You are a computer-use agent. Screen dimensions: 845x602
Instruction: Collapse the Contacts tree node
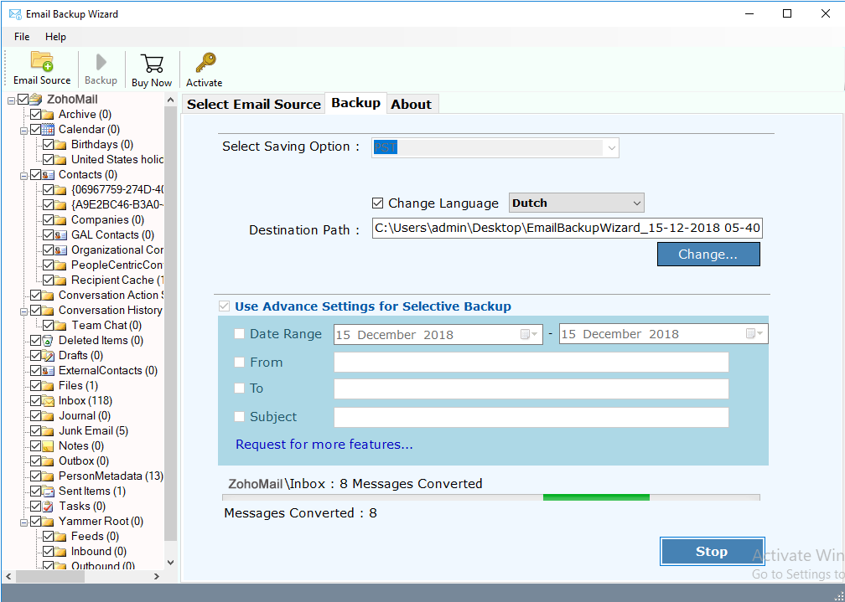tap(23, 176)
